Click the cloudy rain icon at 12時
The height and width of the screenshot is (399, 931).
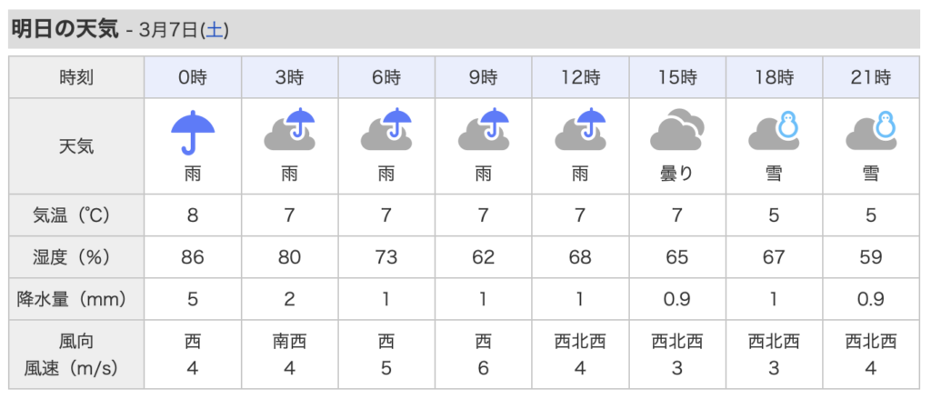pos(580,129)
